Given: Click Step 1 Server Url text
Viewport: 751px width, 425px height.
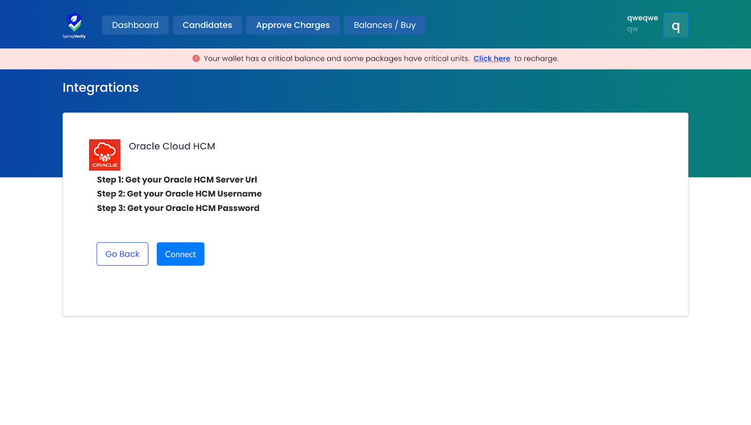Looking at the screenshot, I should point(177,179).
